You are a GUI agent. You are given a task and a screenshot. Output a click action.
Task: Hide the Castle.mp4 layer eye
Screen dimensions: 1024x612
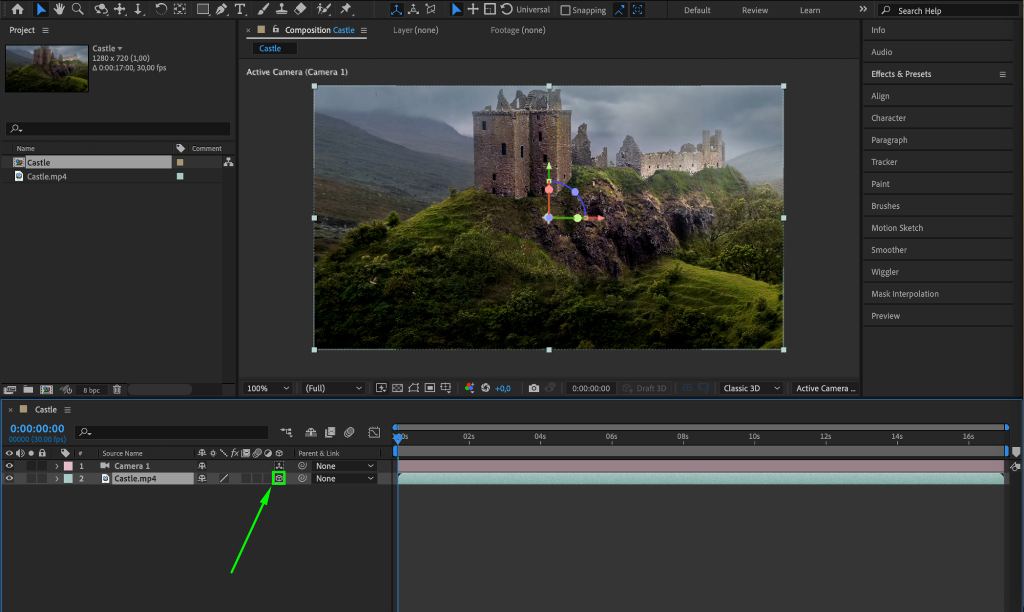tap(9, 478)
